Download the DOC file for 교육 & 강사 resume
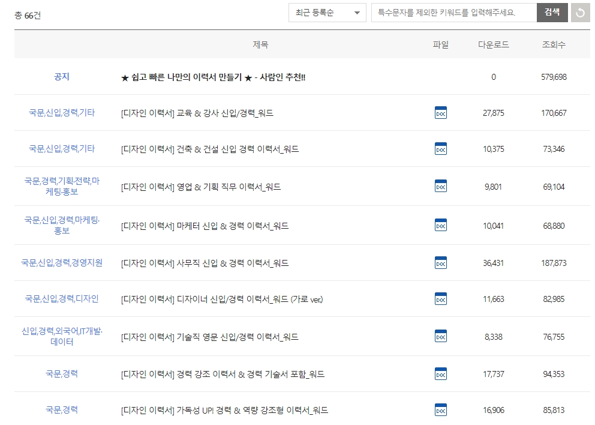This screenshot has height=425, width=595. coord(441,113)
